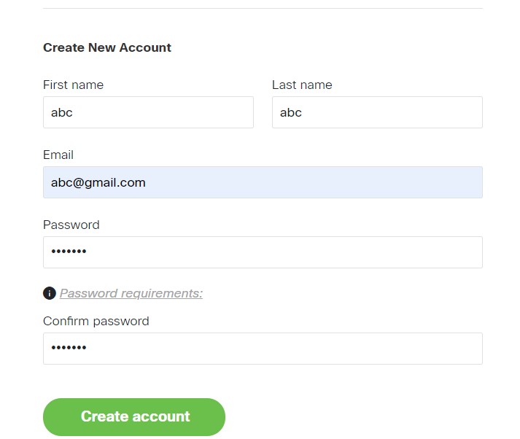Click the abc text under Last name
520x439 pixels.
click(291, 112)
